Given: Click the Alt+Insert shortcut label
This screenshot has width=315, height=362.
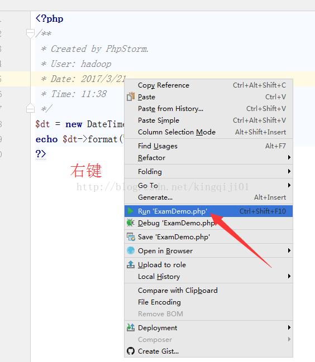Looking at the screenshot, I should pos(270,197).
